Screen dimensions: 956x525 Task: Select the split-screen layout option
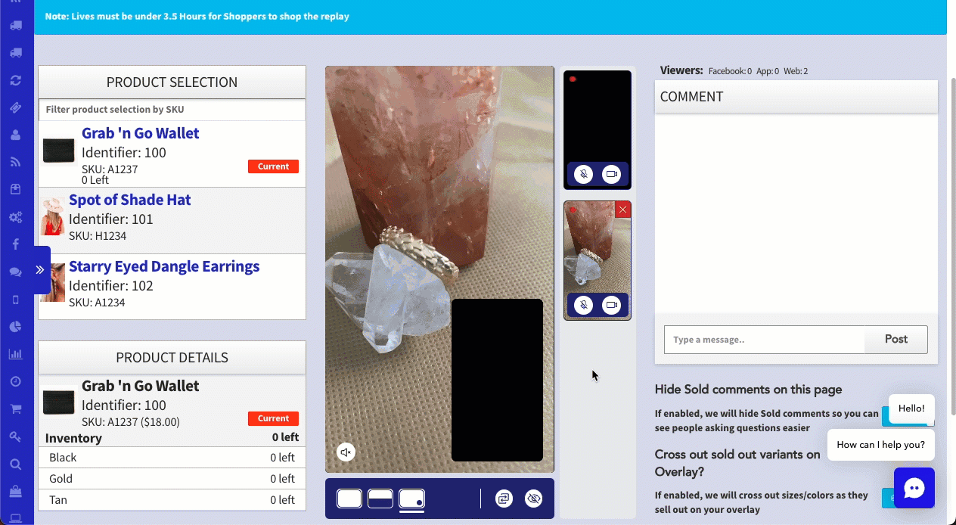click(380, 499)
